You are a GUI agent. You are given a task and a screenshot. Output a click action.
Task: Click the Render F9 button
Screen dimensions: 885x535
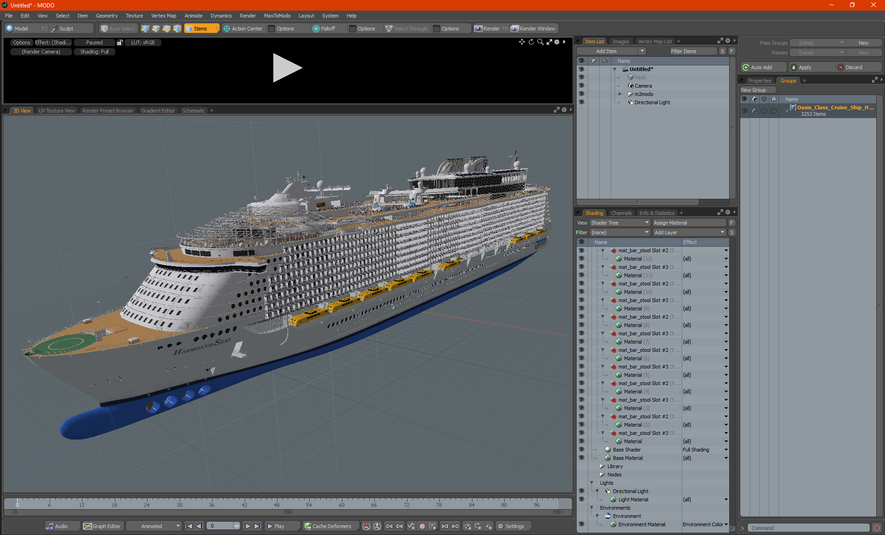pyautogui.click(x=491, y=29)
